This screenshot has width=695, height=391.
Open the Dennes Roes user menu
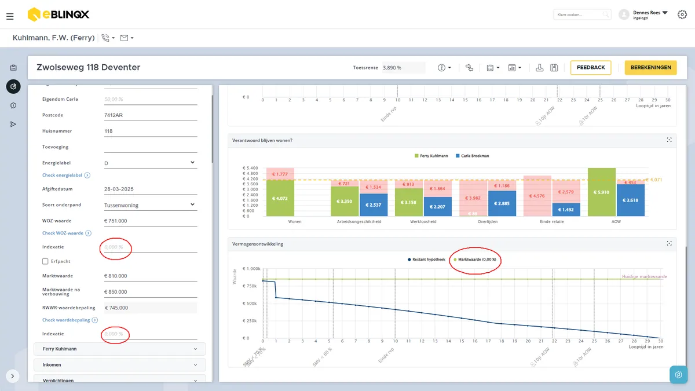coord(643,14)
